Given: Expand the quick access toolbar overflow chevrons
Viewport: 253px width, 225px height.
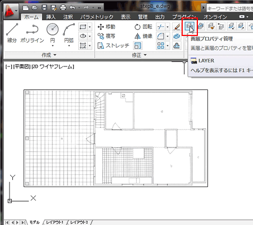Looking at the screenshot, I should pos(99,8).
